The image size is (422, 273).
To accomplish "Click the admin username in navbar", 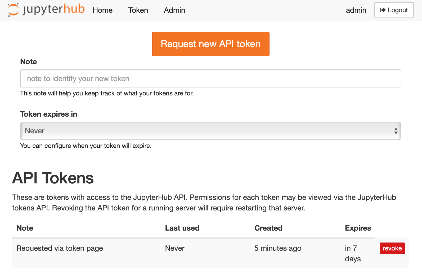I will point(356,10).
